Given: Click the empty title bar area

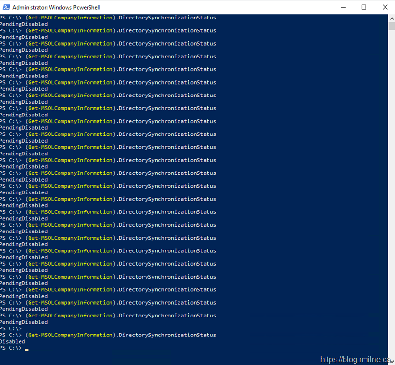Looking at the screenshot, I should point(214,7).
